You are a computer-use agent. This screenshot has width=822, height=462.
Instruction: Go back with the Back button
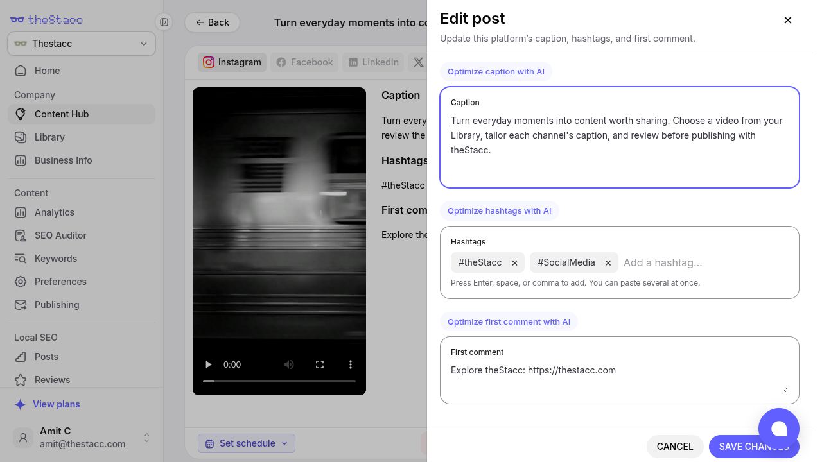[213, 22]
